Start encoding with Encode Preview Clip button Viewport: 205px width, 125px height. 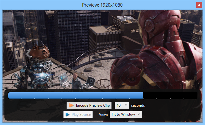pos(89,105)
